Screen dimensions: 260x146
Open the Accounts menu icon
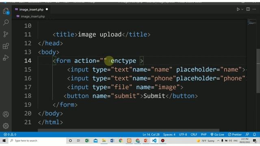6,114
